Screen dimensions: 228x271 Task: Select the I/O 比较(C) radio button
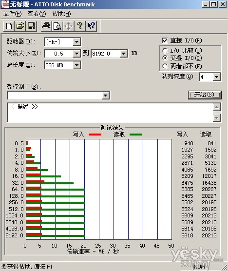tap(165, 51)
